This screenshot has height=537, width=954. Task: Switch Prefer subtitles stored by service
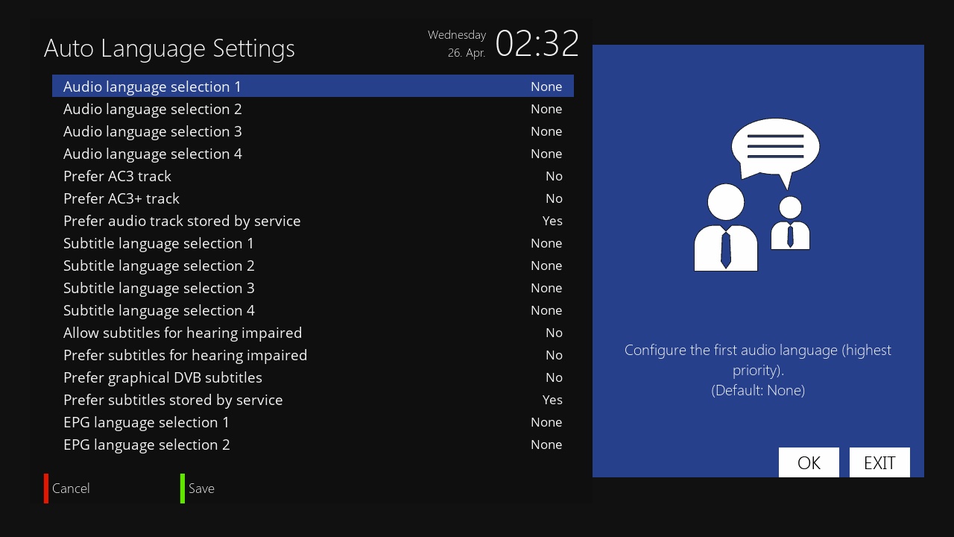(313, 400)
